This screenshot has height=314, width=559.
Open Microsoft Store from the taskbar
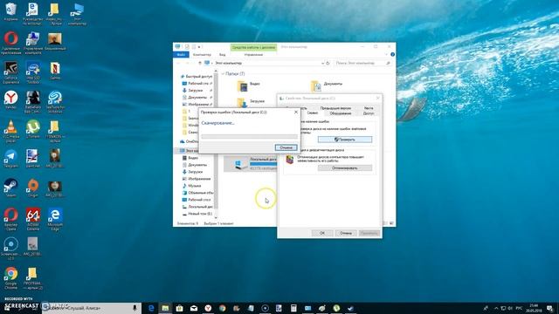click(x=179, y=308)
